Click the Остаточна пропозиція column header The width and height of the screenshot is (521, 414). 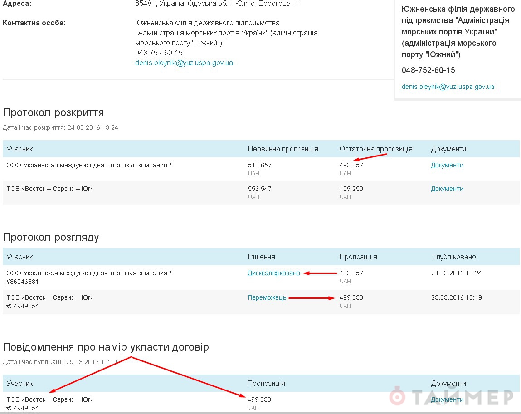click(375, 149)
